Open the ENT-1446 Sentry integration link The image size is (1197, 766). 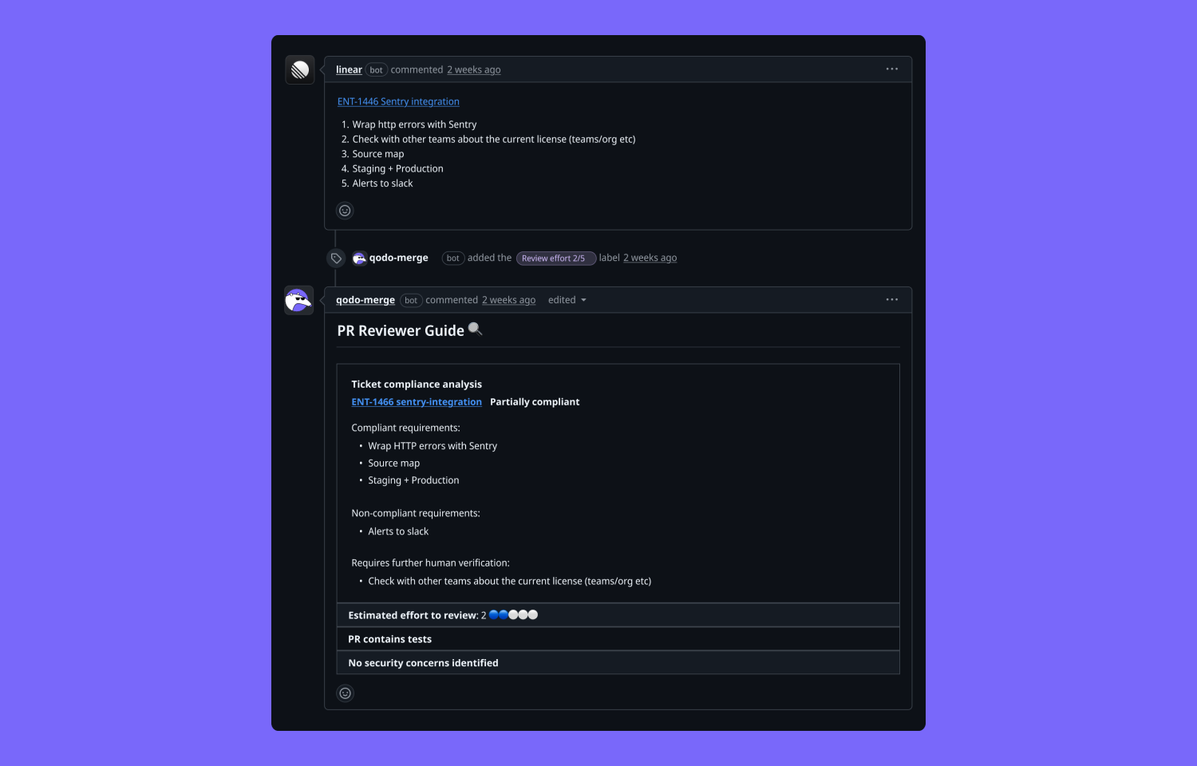[397, 101]
